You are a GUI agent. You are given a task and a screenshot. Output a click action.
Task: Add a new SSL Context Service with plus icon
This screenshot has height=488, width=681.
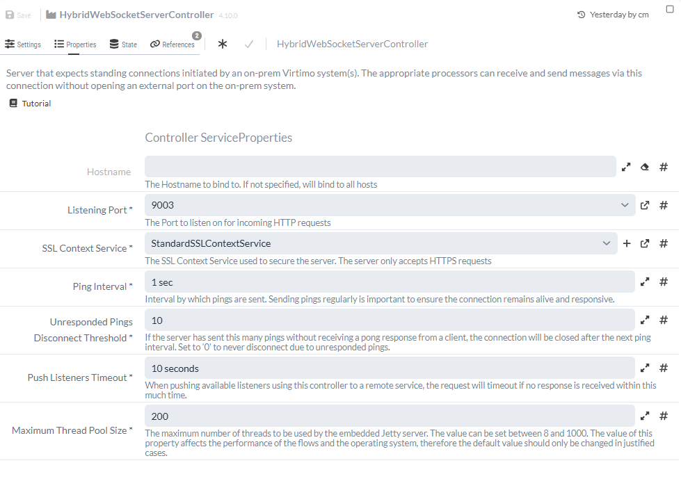click(x=626, y=243)
